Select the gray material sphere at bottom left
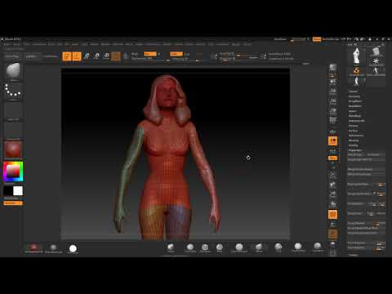 [53, 247]
